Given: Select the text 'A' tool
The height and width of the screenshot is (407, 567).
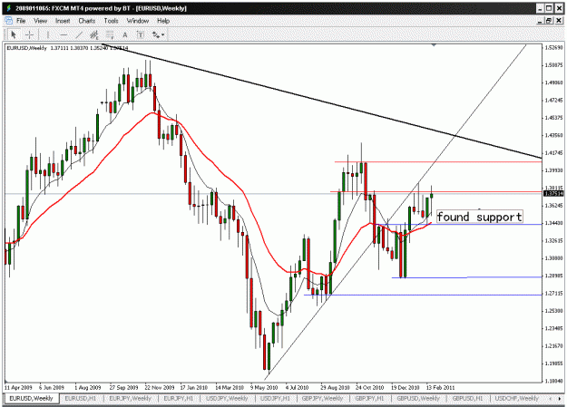Looking at the screenshot, I should (x=125, y=34).
